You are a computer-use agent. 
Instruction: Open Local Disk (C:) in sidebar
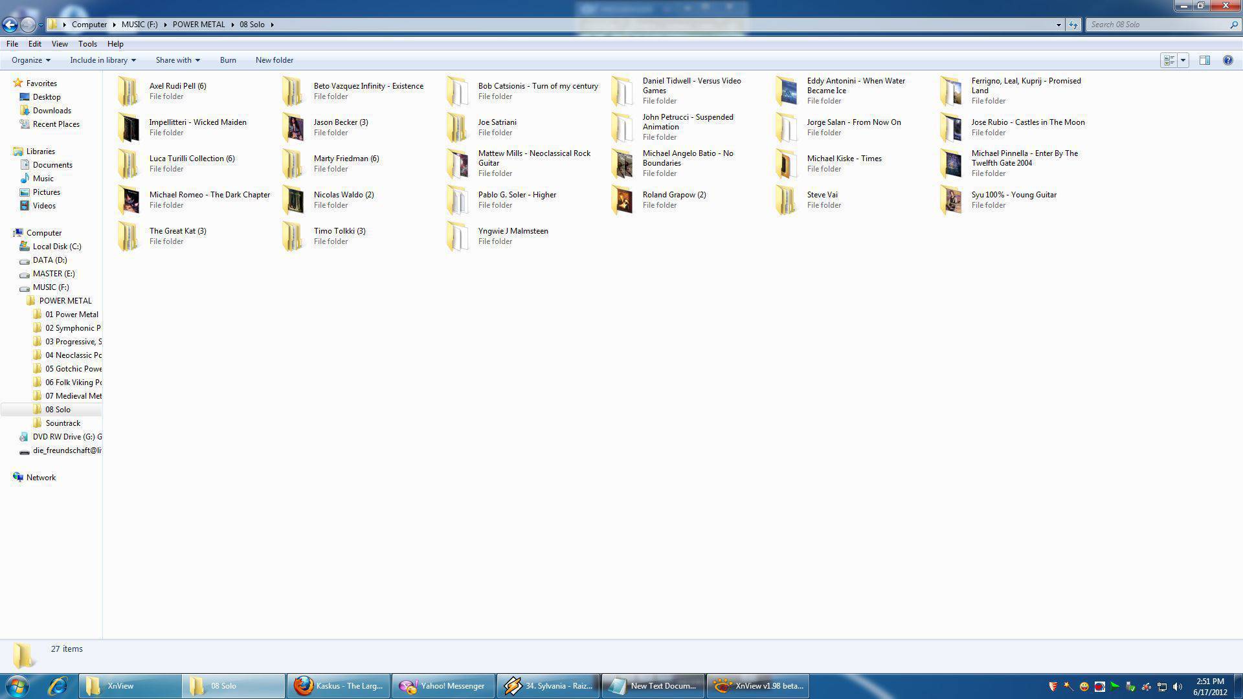coord(57,247)
